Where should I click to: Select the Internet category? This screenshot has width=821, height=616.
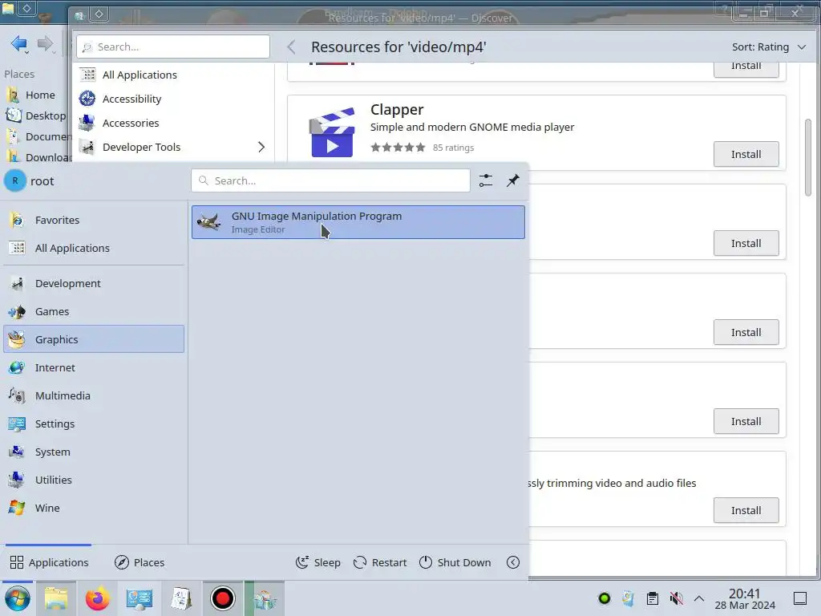coord(94,367)
